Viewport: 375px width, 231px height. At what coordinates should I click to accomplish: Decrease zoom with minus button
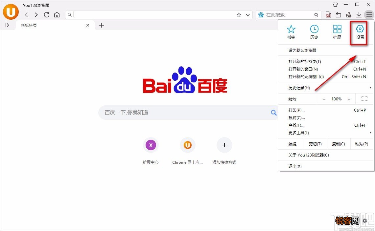click(x=324, y=99)
